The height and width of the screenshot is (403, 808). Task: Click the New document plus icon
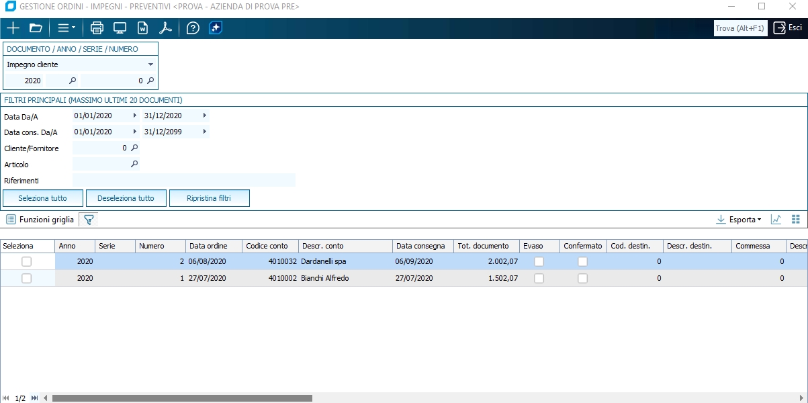13,28
